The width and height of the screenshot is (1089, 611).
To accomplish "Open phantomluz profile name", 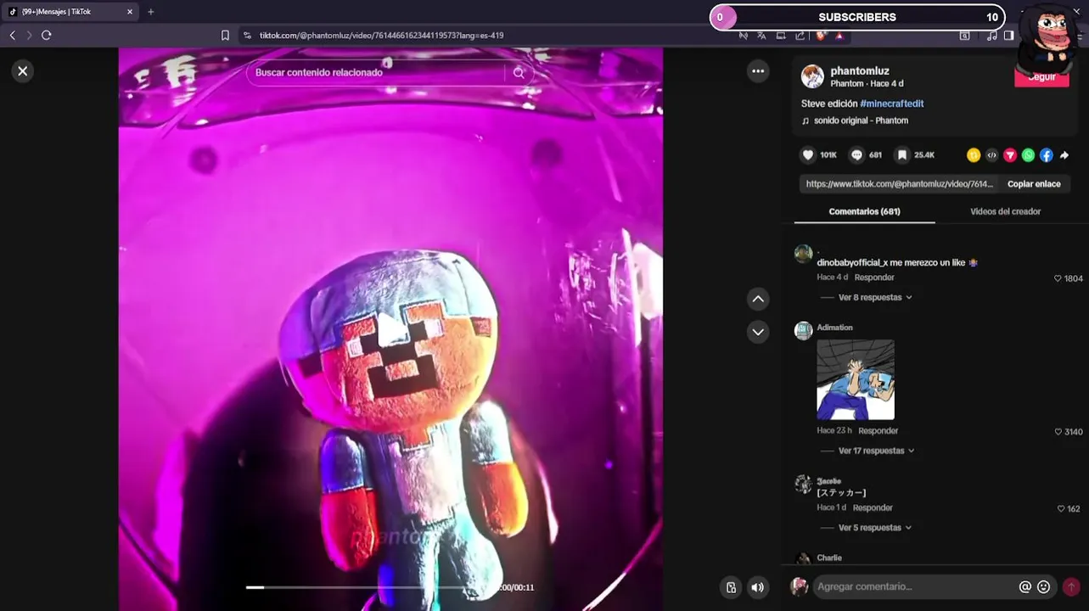I will [x=860, y=71].
